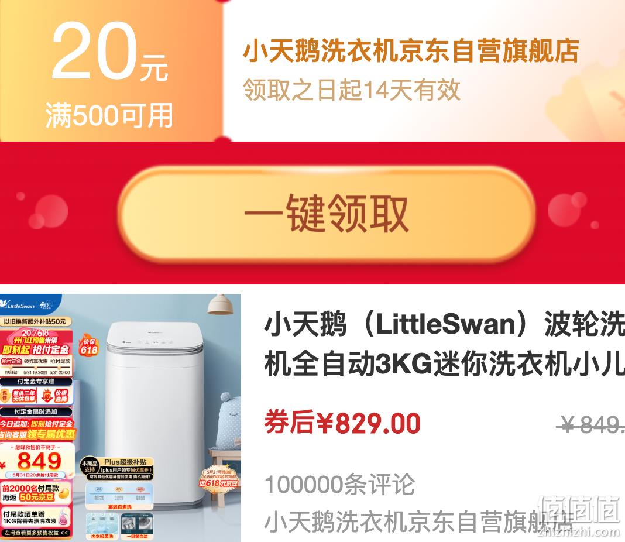The height and width of the screenshot is (542, 625).
Task: Open the 小天鹅 LittleSwan 波轮洗 product title
Action: [x=444, y=344]
